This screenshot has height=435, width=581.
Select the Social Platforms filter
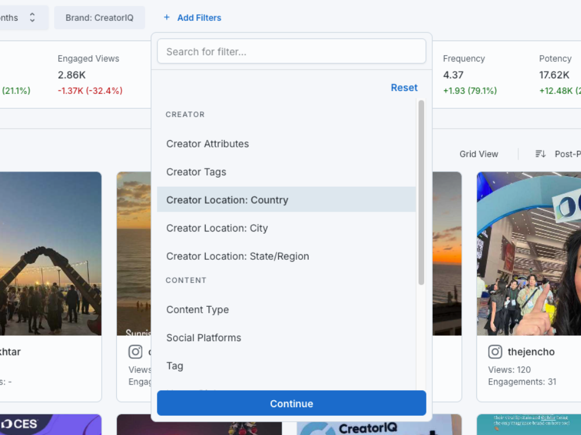(203, 338)
